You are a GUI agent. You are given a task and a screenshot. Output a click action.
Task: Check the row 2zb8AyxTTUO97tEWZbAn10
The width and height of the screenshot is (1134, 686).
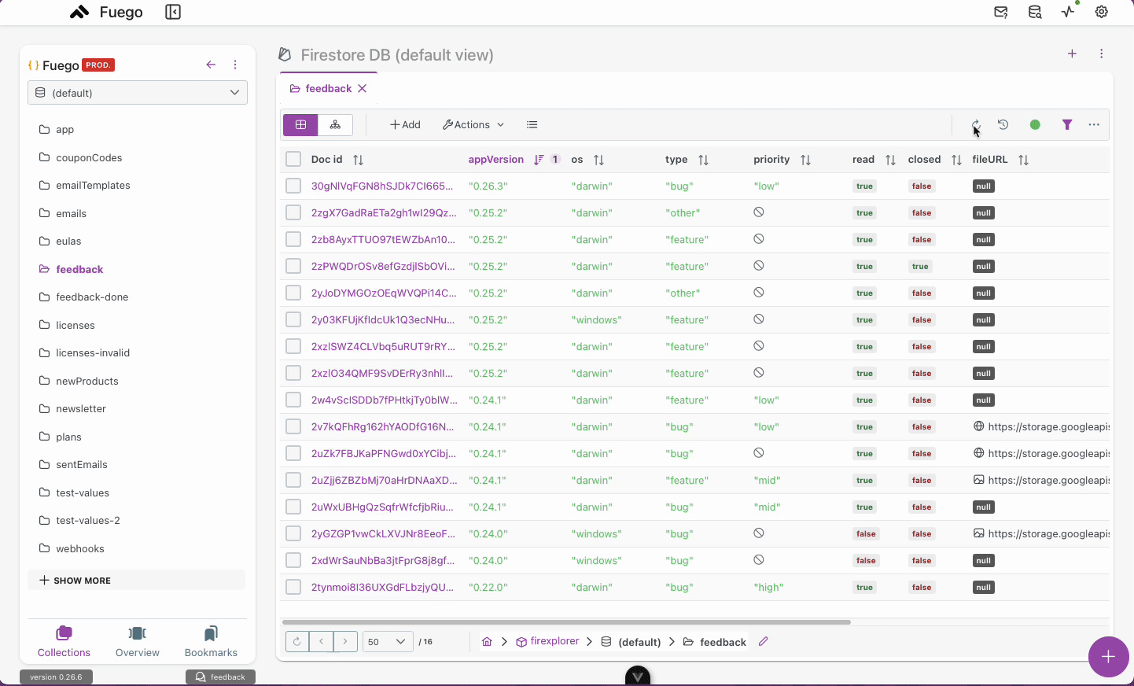293,239
